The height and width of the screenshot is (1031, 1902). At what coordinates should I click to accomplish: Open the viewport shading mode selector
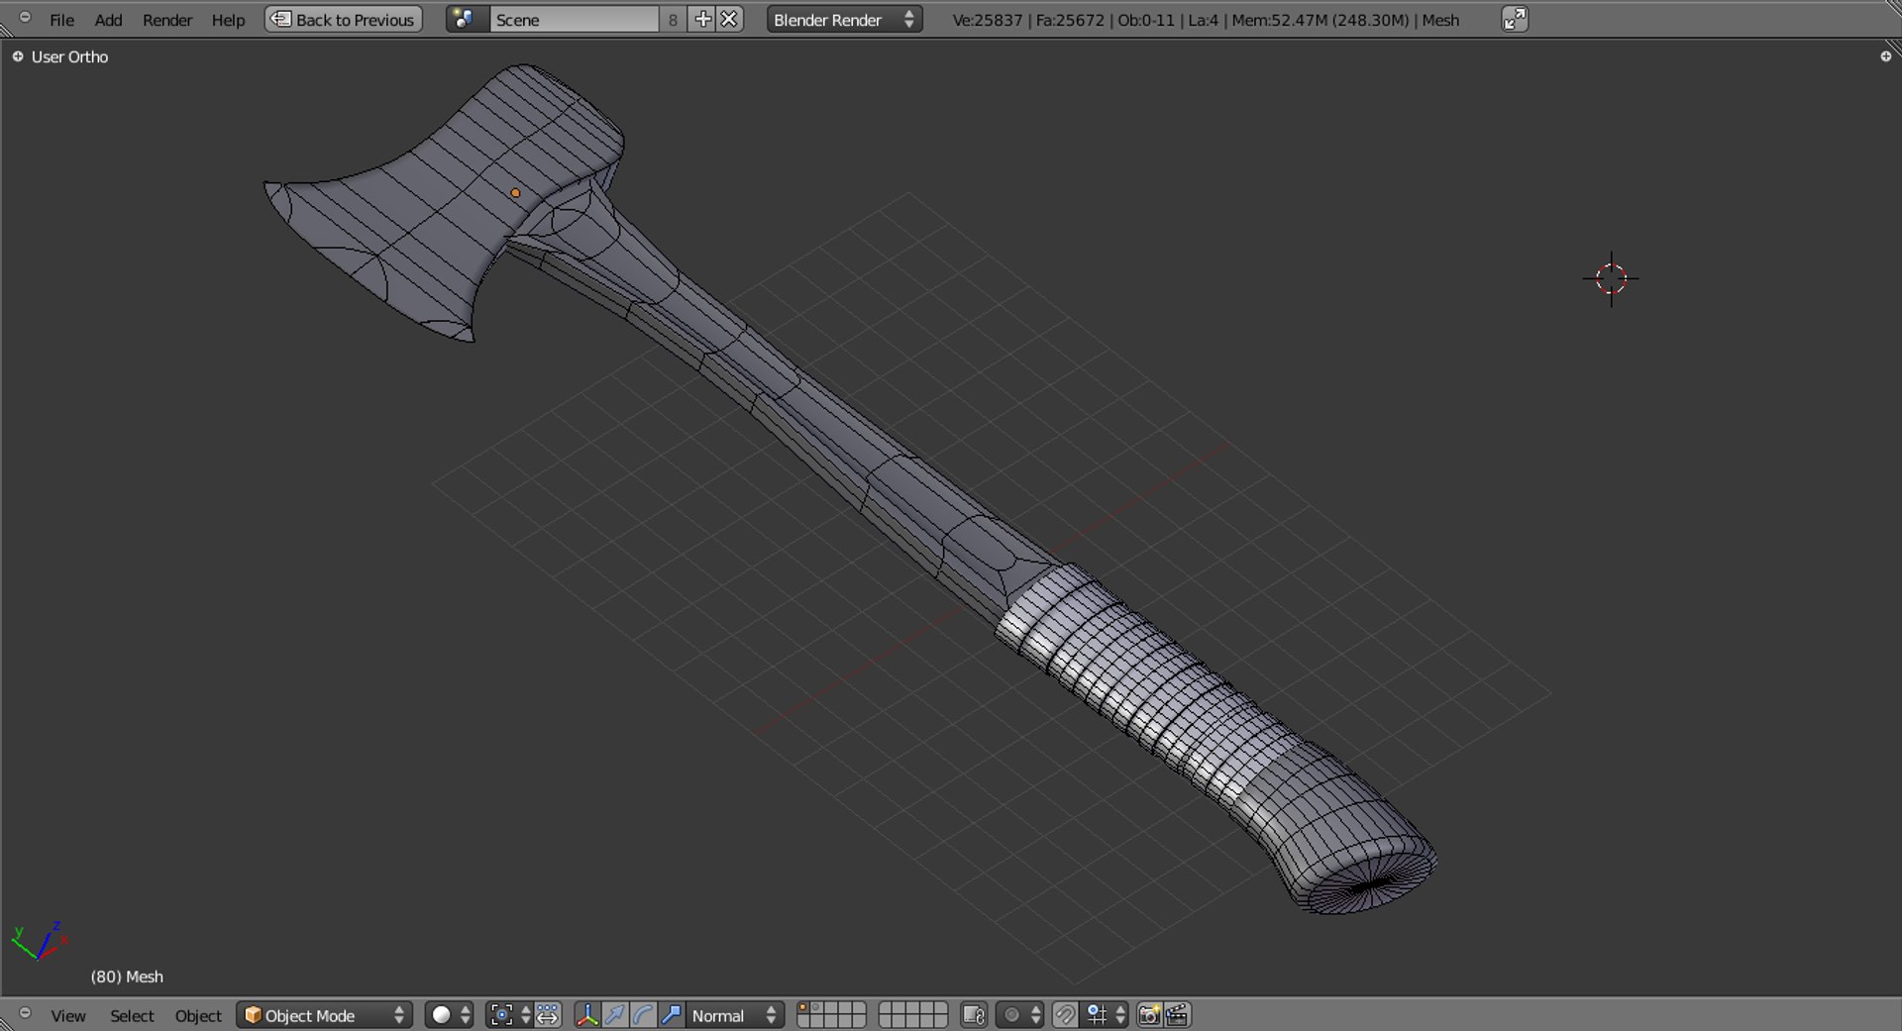coord(449,1015)
